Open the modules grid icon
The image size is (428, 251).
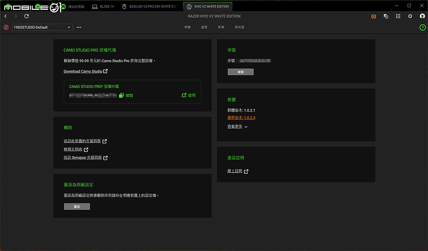click(398, 16)
